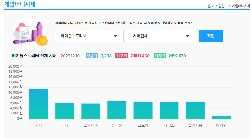Click the 메이플스토리M 전체 서버 heading
Screen dimensions: 251x138
[34, 56]
